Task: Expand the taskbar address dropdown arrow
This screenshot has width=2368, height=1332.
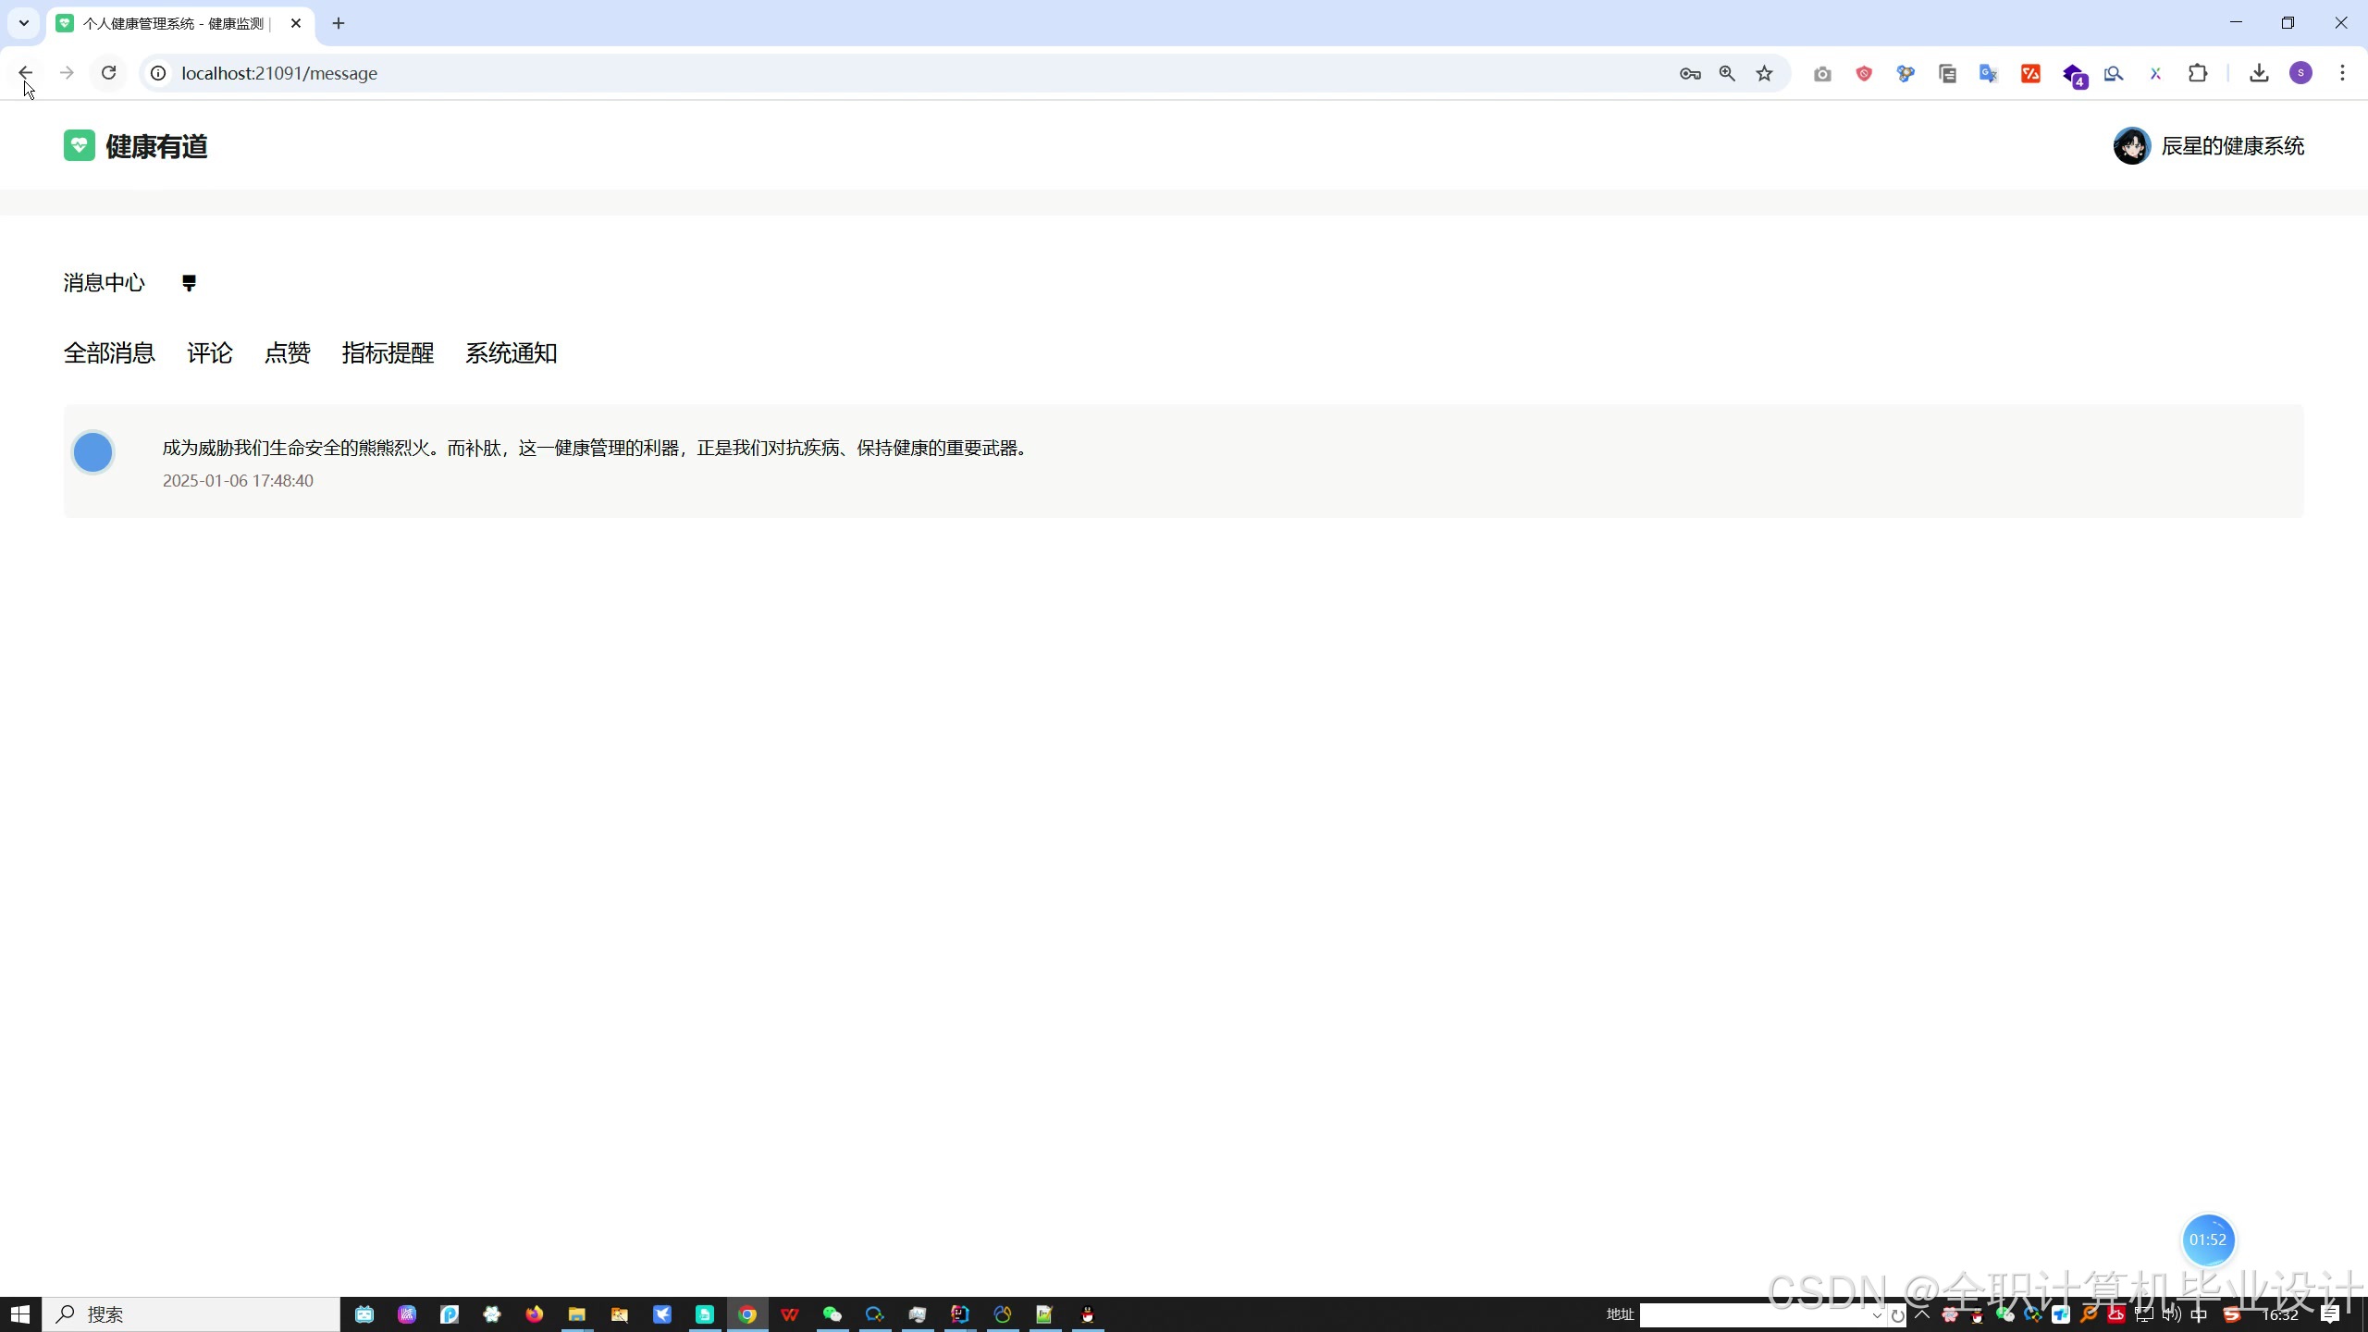Action: point(1877,1314)
